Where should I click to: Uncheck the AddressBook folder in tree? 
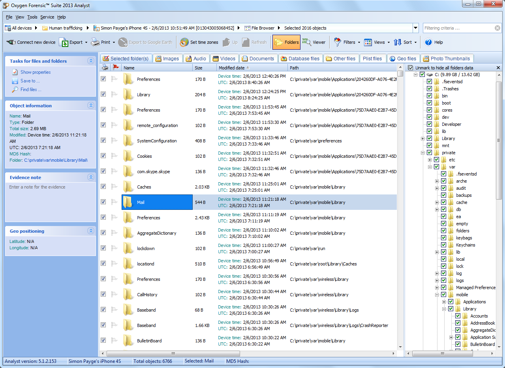[x=458, y=323]
